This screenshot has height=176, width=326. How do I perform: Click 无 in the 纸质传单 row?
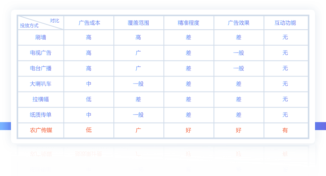(x=285, y=115)
